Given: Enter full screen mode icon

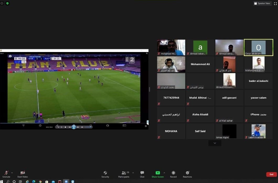Looking at the screenshot, I should point(275,4).
